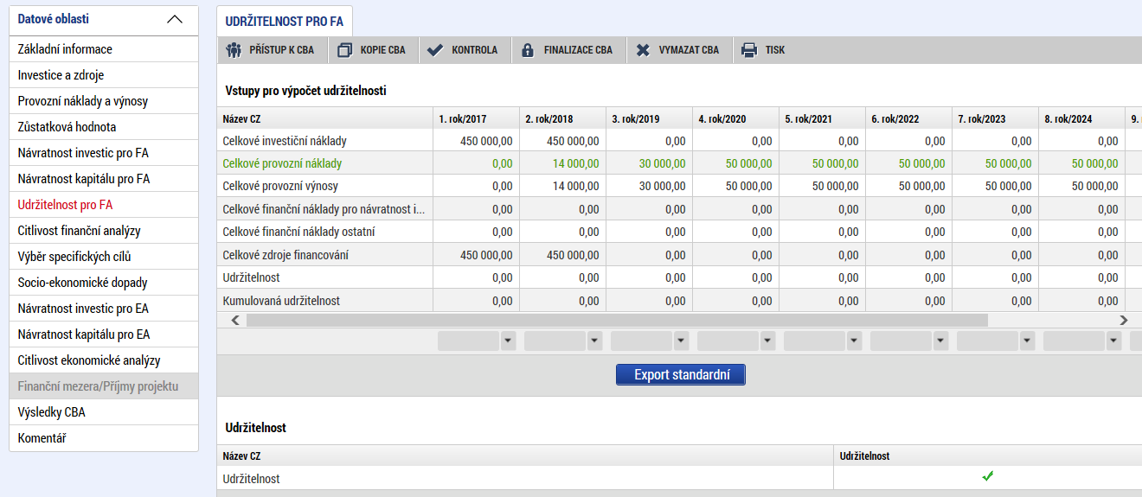Click the Kopie CBA label
Screen dimensions: 1142x497
[x=382, y=50]
